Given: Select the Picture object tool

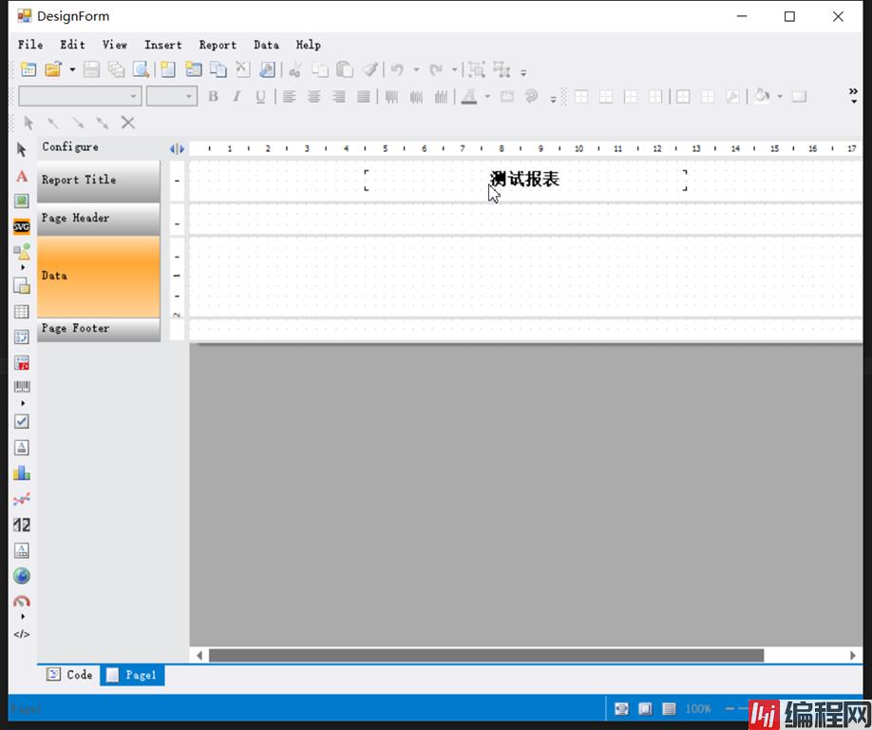Looking at the screenshot, I should 22,201.
